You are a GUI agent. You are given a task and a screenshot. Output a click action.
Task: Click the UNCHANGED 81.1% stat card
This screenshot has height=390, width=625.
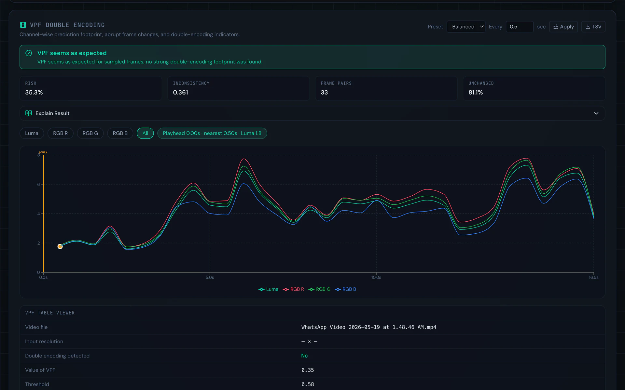pos(534,88)
